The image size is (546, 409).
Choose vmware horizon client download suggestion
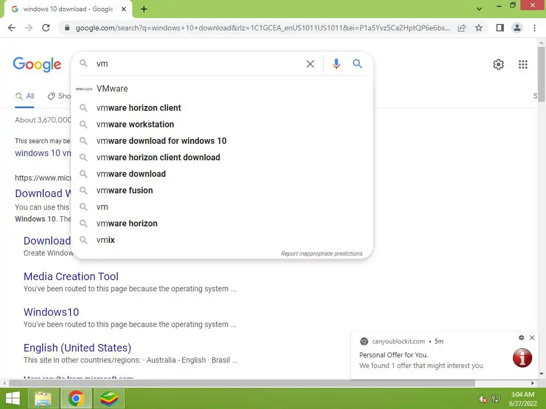(222, 157)
